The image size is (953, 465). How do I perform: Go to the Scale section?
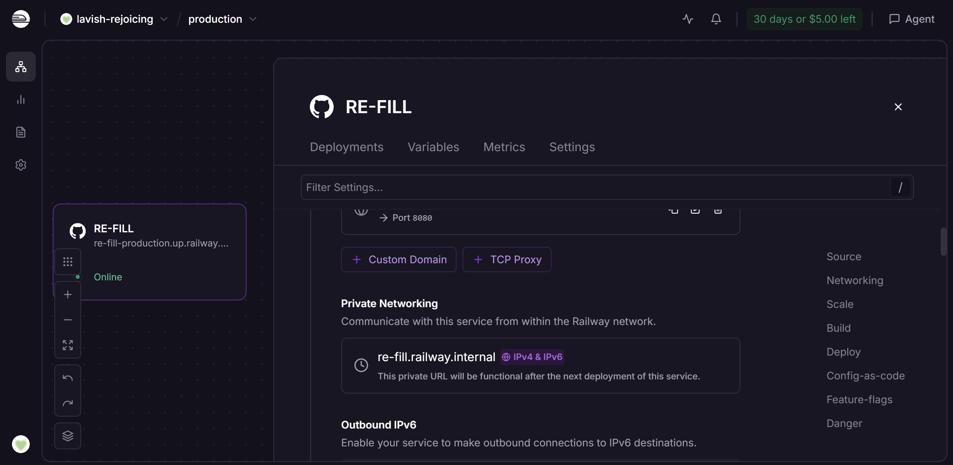pos(840,304)
